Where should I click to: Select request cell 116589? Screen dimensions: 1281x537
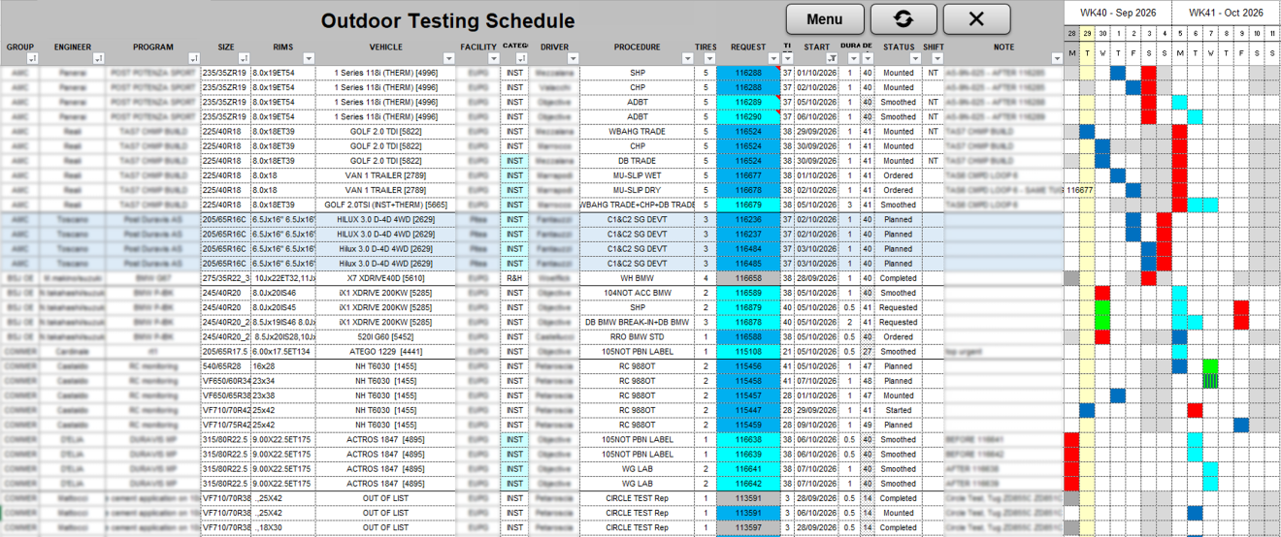[748, 293]
